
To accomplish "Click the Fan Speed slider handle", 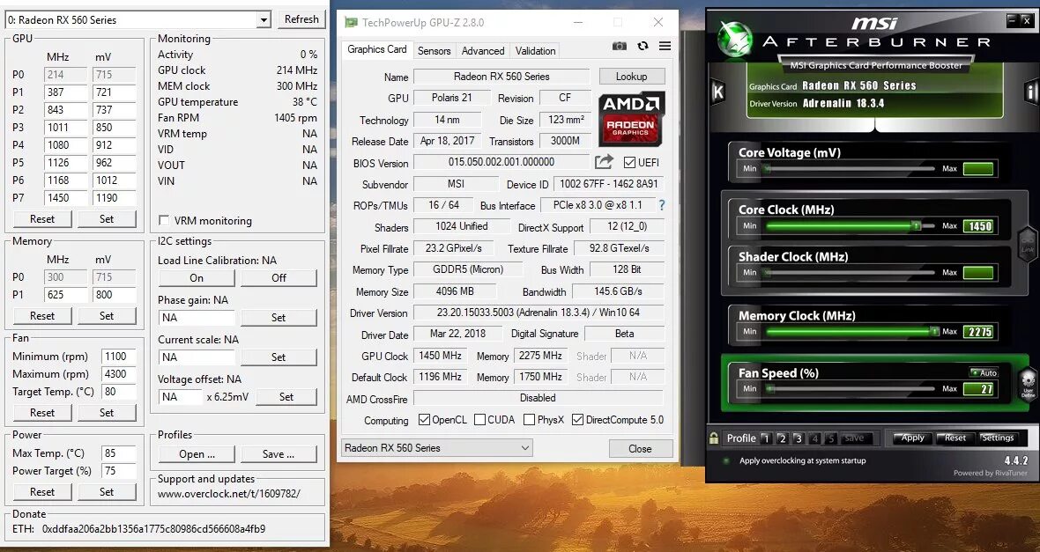I will pyautogui.click(x=770, y=389).
